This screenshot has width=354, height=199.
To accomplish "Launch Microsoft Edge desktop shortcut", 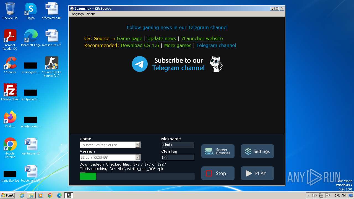I will tap(31, 38).
